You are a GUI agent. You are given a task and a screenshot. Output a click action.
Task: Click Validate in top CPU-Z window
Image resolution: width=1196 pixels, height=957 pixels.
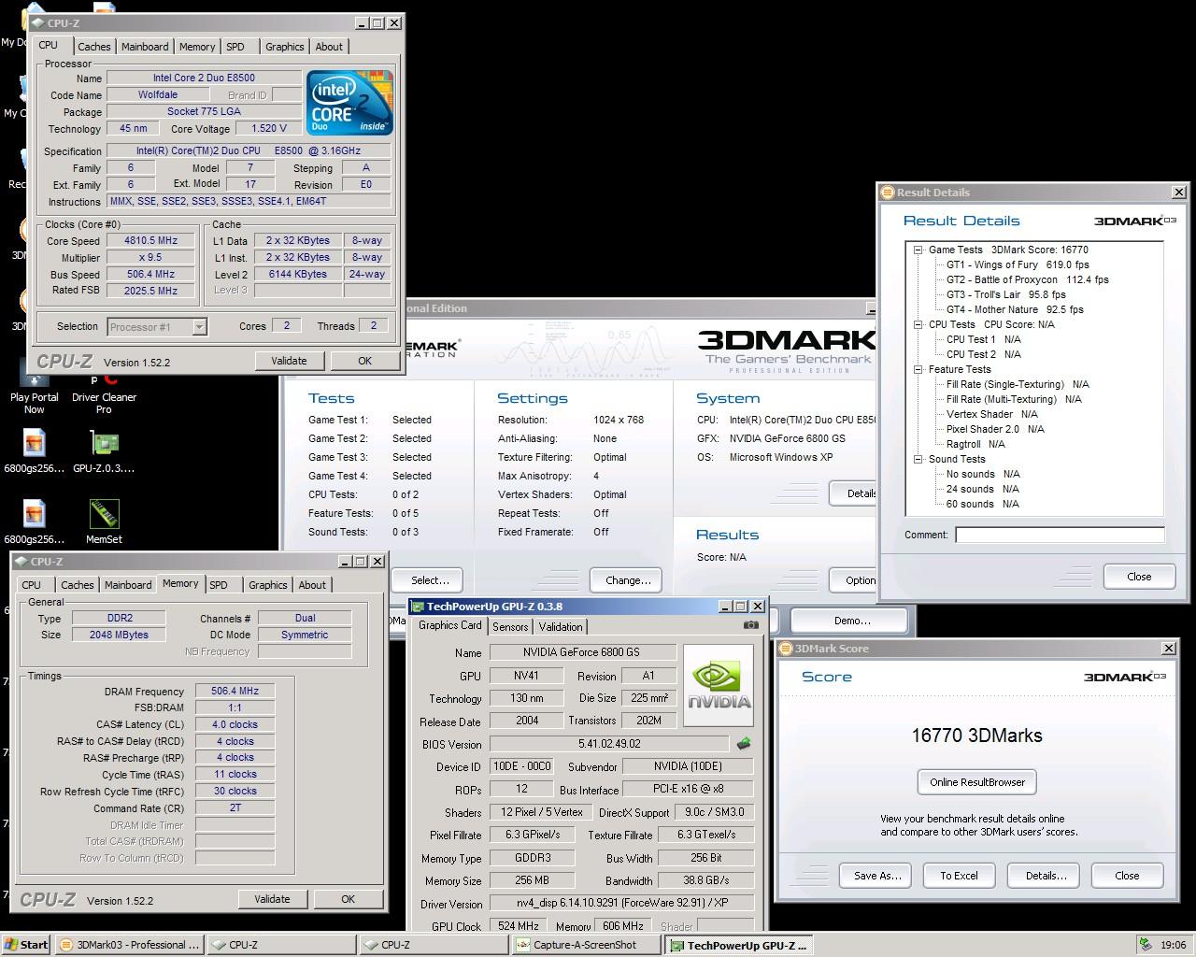pos(289,361)
